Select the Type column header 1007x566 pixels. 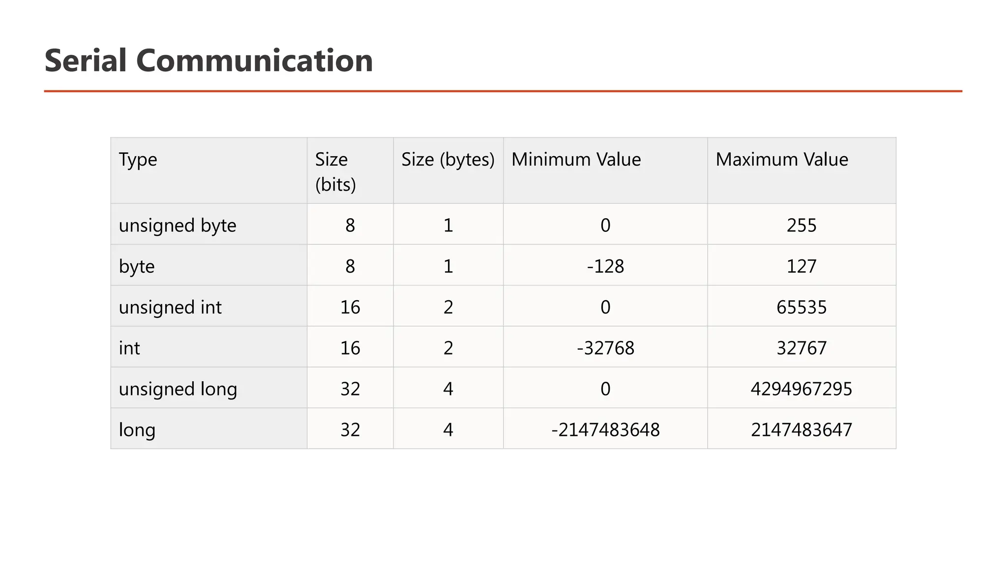tap(209, 170)
